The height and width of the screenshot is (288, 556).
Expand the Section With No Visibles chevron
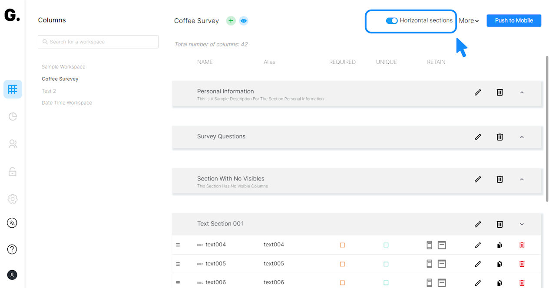522,180
